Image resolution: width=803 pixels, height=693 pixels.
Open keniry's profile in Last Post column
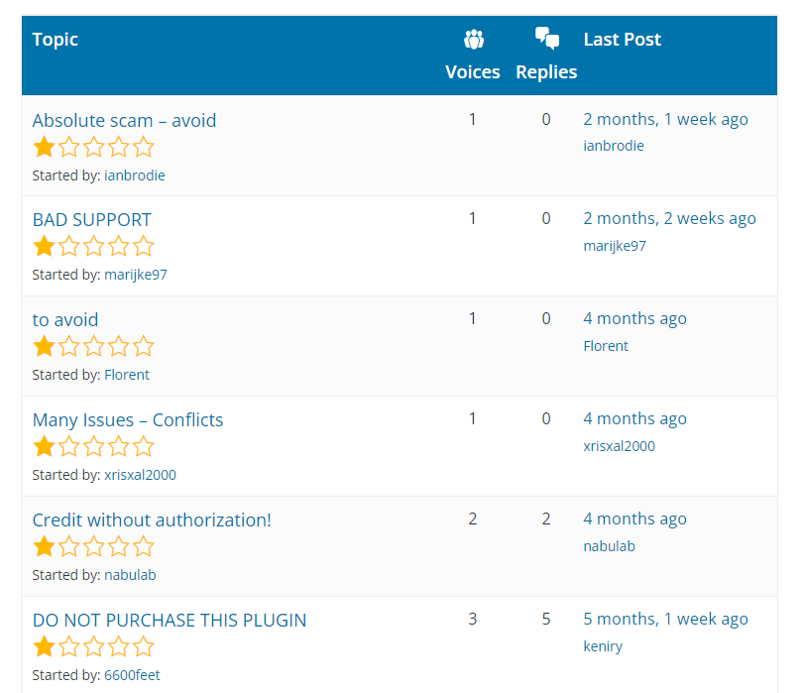pos(603,646)
